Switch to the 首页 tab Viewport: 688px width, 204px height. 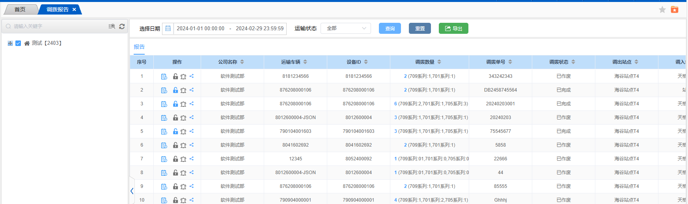[x=20, y=9]
